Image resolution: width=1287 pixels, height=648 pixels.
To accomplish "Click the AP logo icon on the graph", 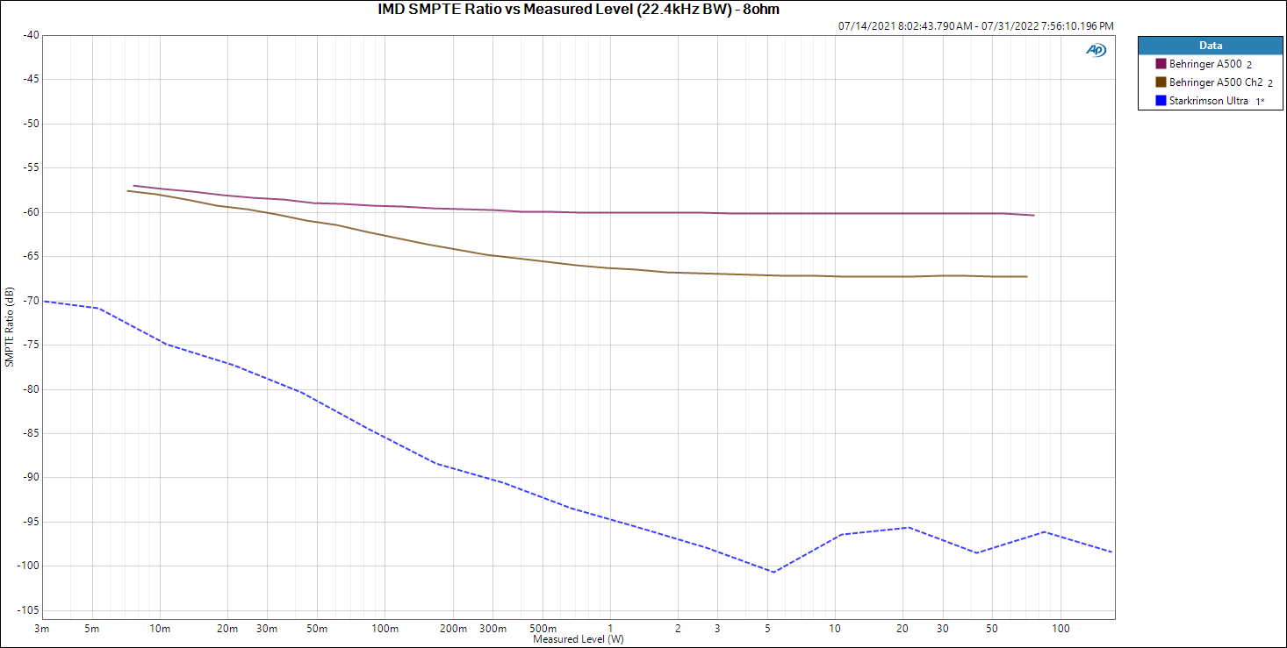I will click(1096, 50).
